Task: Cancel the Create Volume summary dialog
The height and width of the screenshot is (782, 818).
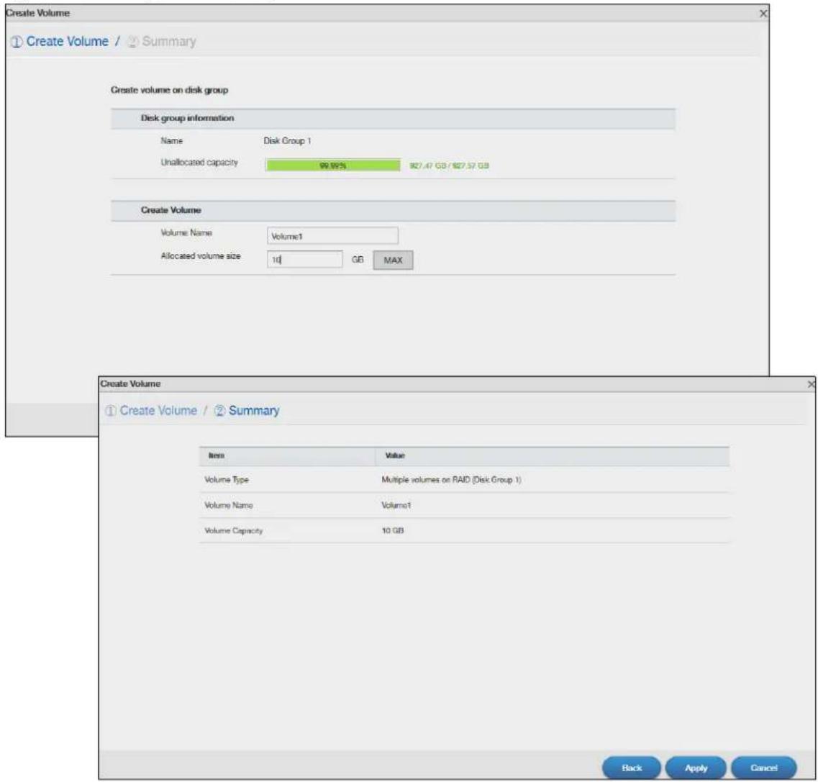Action: 764,768
